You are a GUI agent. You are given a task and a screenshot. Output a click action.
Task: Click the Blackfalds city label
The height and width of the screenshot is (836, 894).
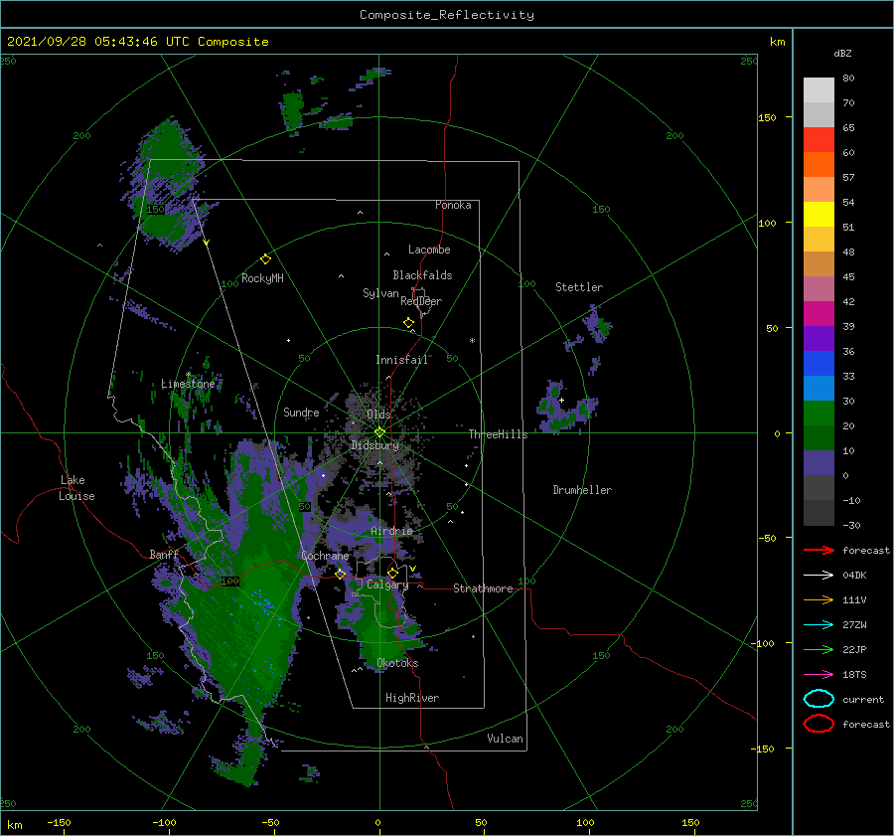(x=422, y=275)
